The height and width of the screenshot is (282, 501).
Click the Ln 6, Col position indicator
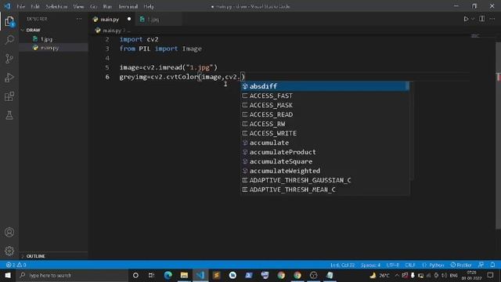342,265
